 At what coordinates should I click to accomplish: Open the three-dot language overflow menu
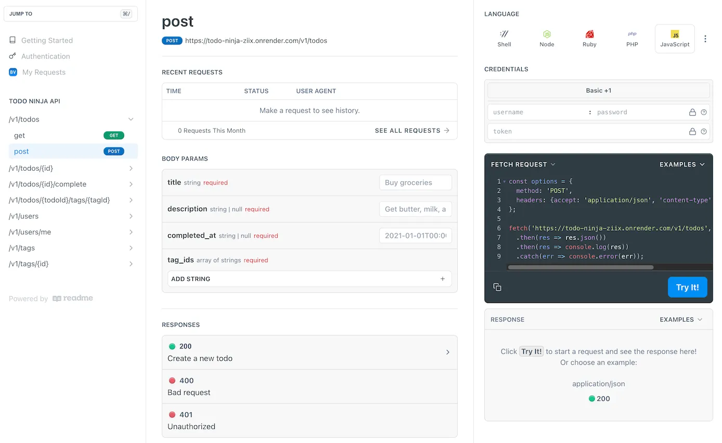[705, 39]
